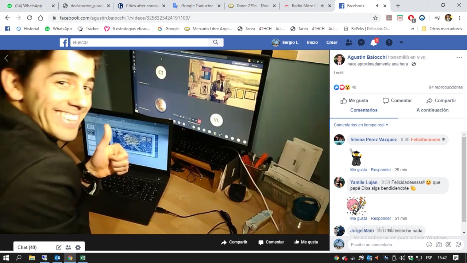Screen dimensions: 467x263
Task: Toggle Me gusta on Silvina Pérez Vázquez's comment
Action: [x=358, y=170]
